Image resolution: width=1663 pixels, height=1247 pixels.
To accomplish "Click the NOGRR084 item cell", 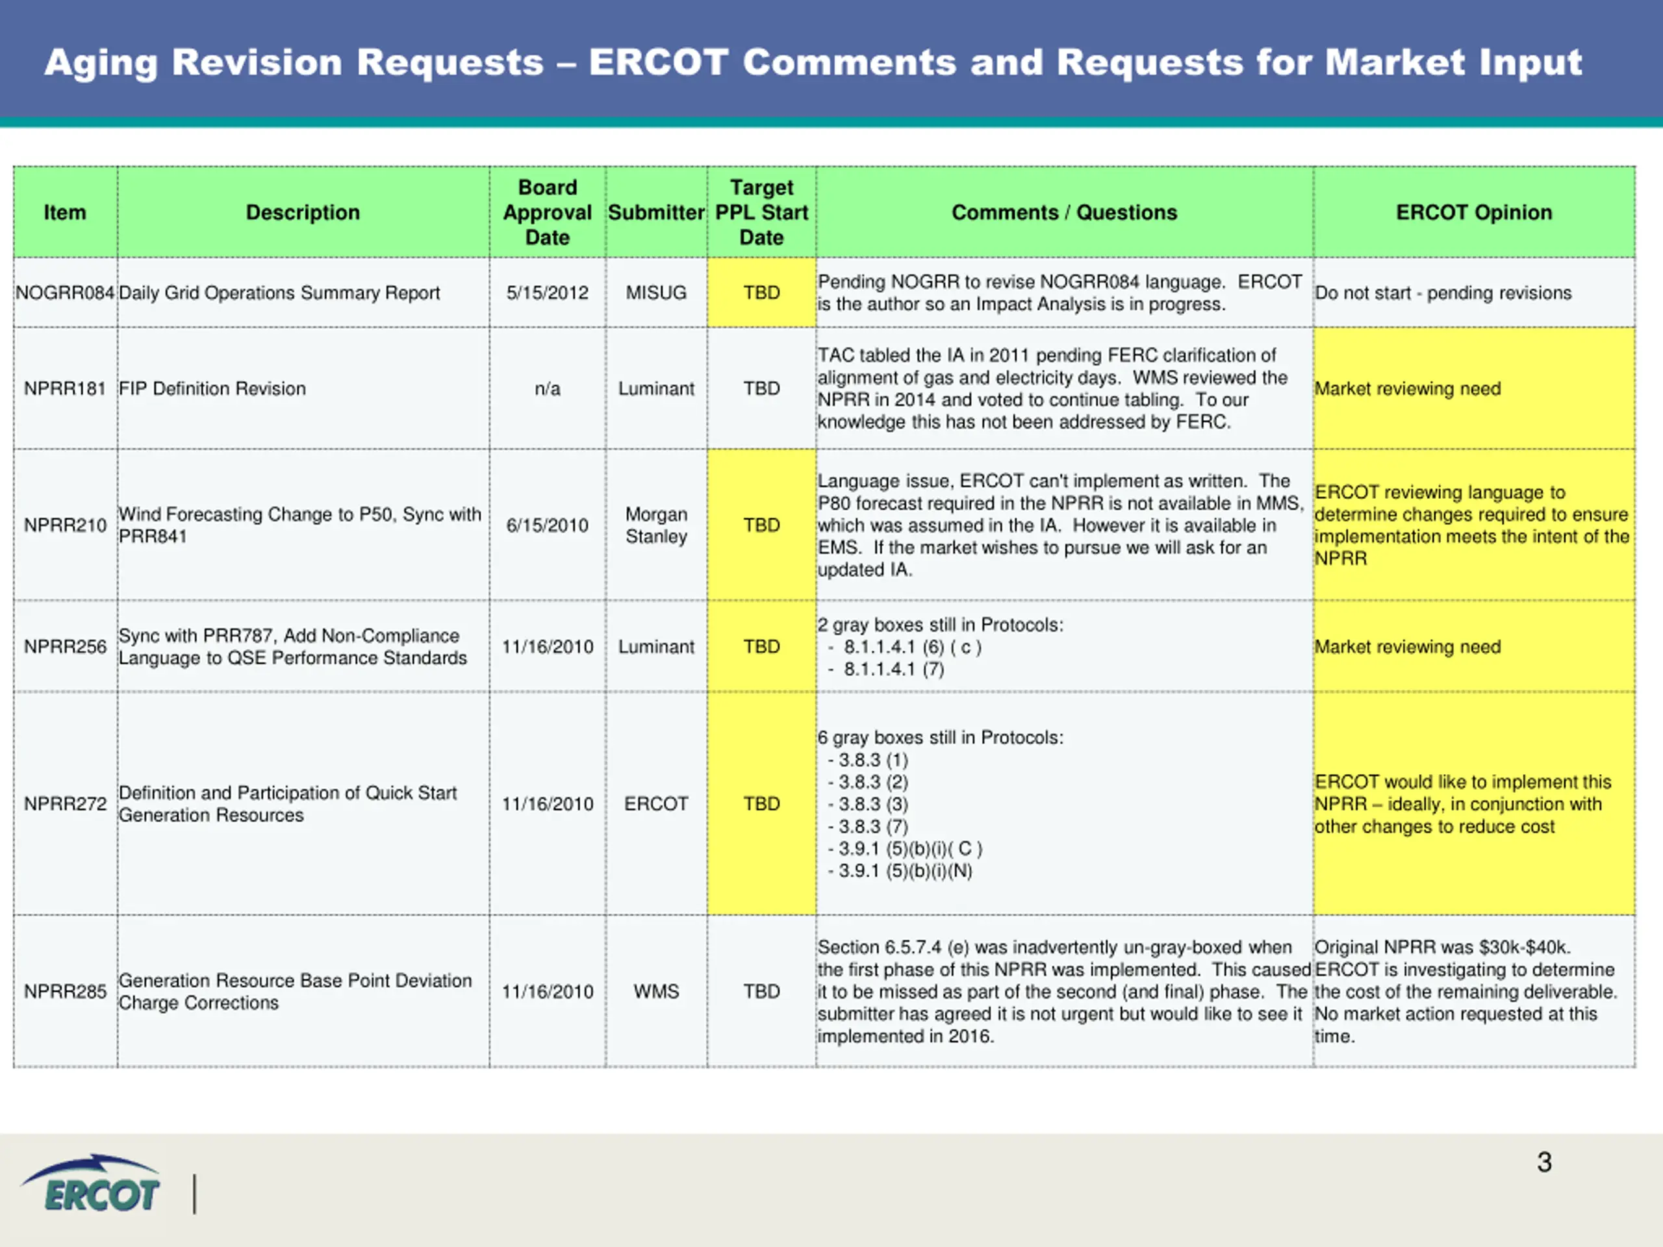I will coord(66,292).
